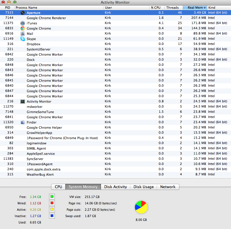The width and height of the screenshot is (231, 229).
Task: Select the GrowlHelperApp process row
Action: pos(115,133)
